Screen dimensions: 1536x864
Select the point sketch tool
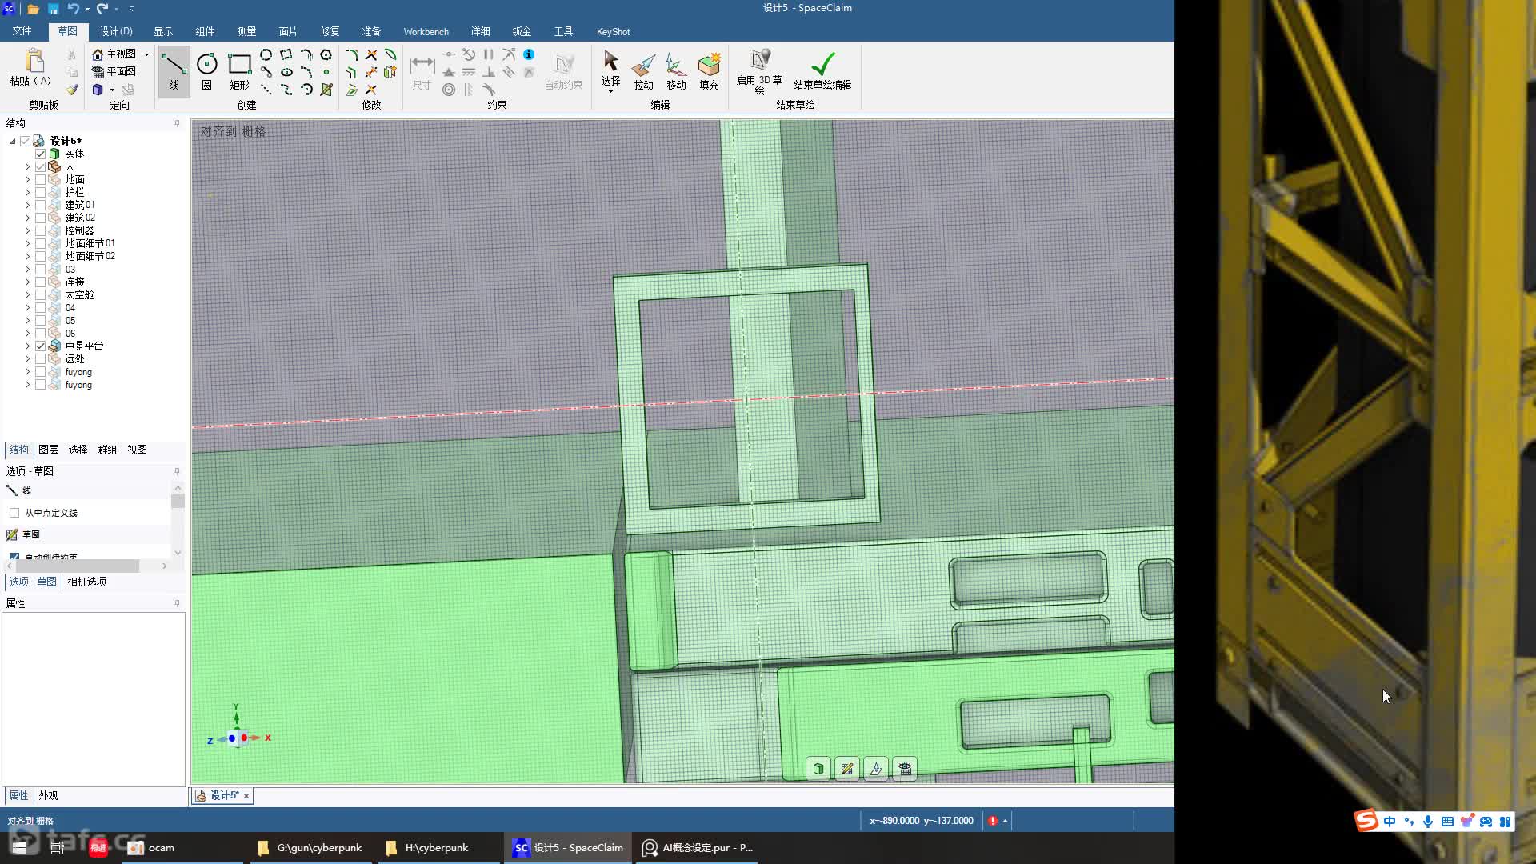(x=326, y=72)
